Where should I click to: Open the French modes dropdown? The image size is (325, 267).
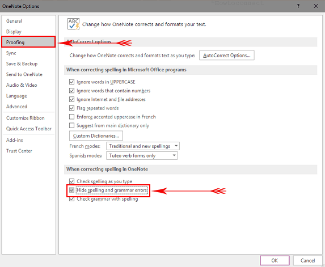pos(143,146)
